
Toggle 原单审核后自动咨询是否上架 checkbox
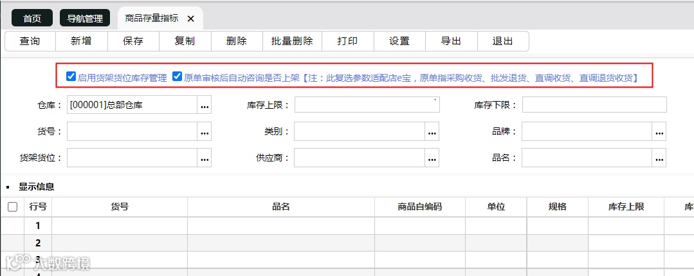177,76
